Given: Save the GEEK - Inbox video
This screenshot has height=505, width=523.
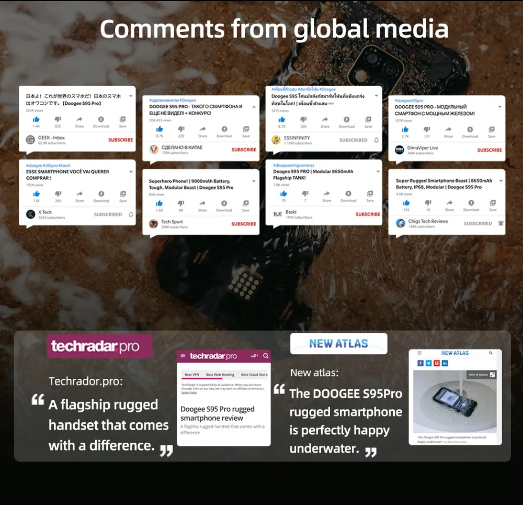Looking at the screenshot, I should (x=123, y=119).
